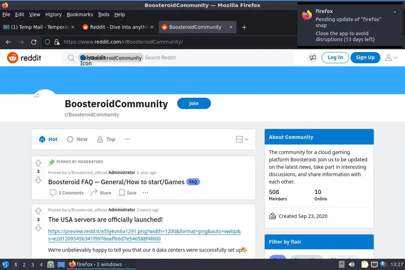This screenshot has height=270, width=405.
Task: Upvote the Boosteroid FAQ pinned post
Action: pyautogui.click(x=38, y=163)
